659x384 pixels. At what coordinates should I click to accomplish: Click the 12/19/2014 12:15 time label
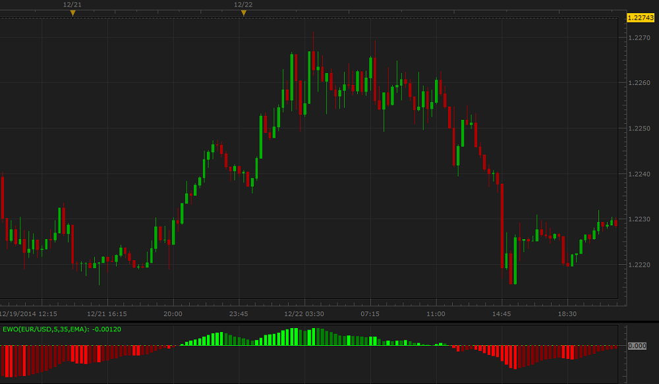coord(28,314)
